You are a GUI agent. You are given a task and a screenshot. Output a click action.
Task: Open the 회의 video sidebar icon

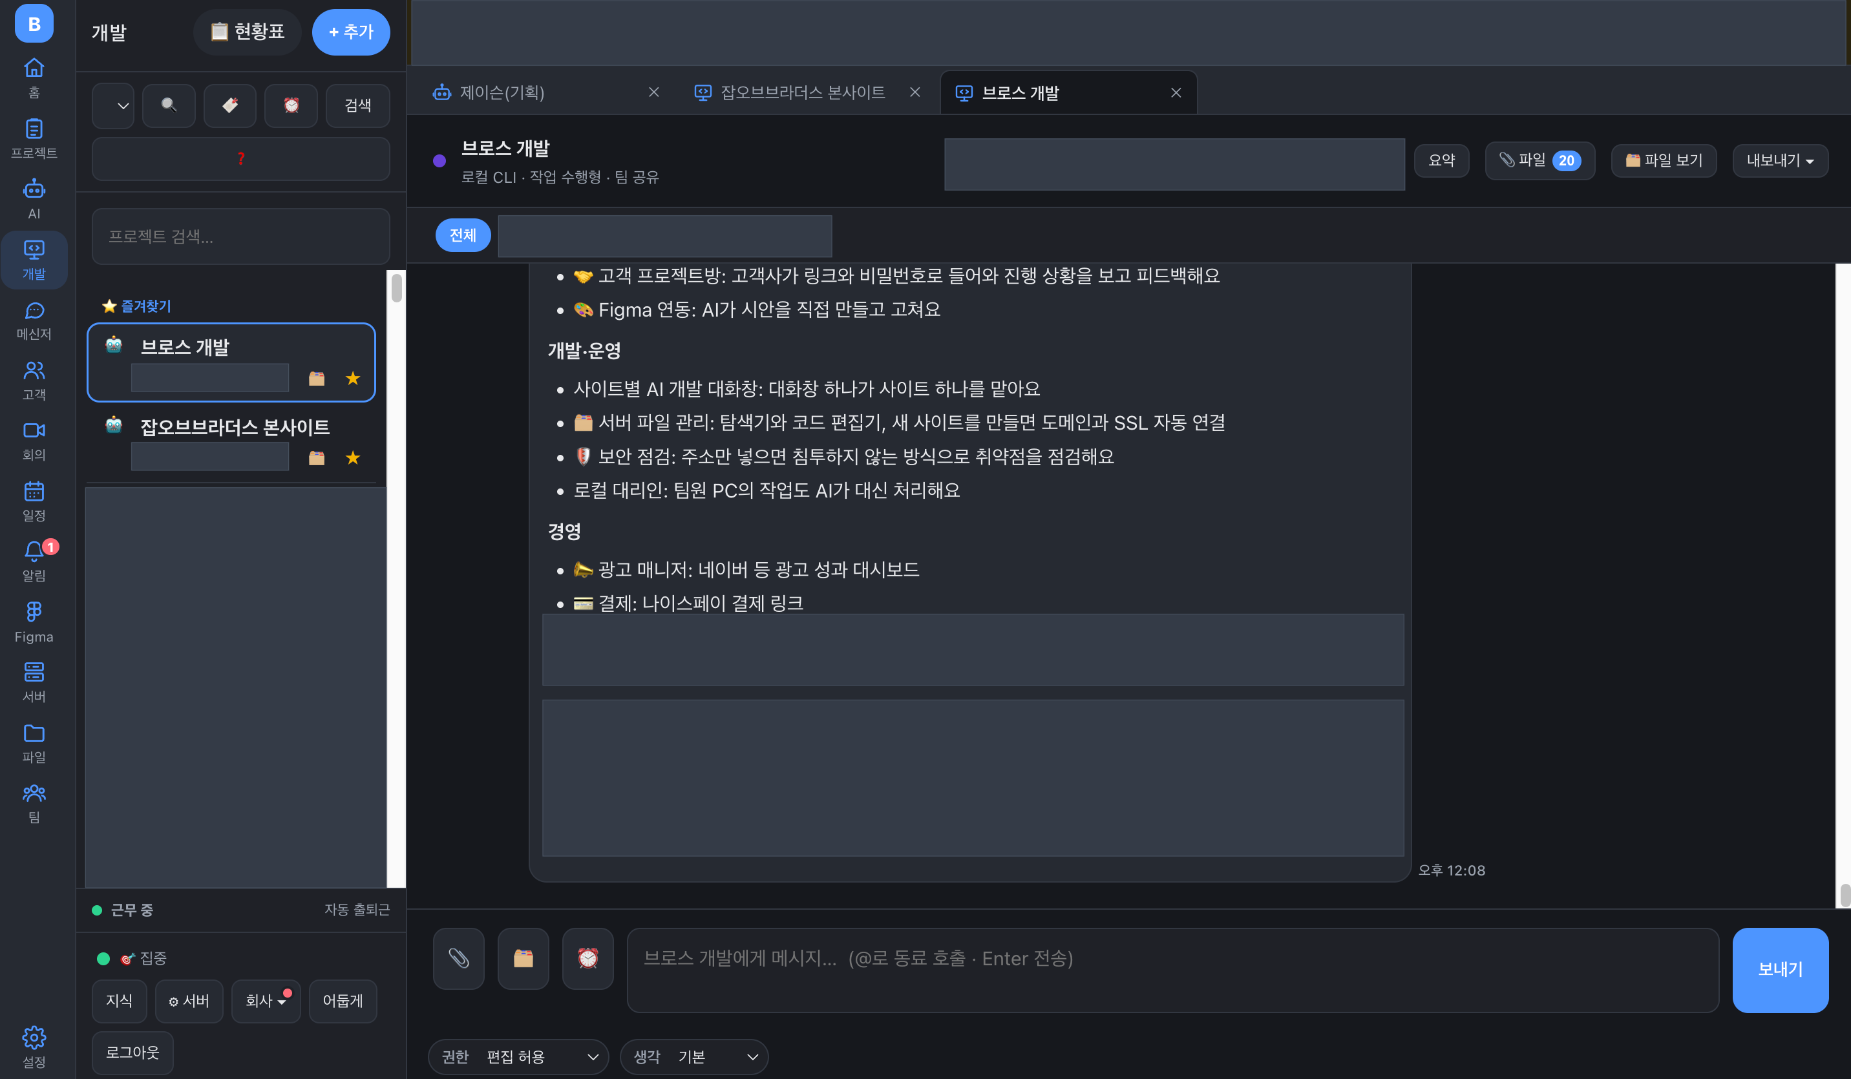point(34,441)
